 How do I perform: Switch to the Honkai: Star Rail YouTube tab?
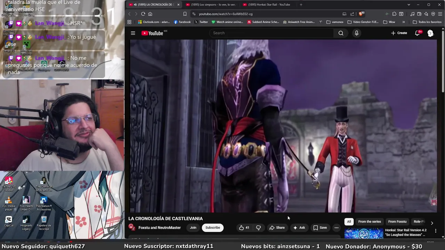point(268,5)
